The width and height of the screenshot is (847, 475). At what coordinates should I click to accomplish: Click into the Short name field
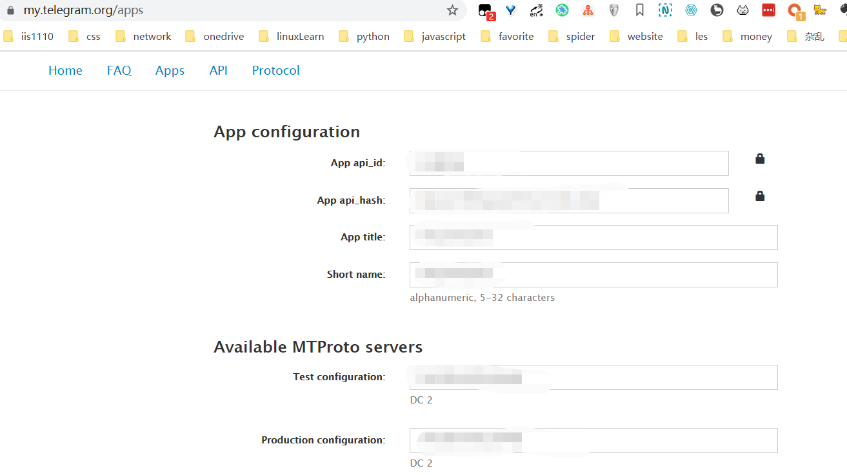click(x=593, y=275)
